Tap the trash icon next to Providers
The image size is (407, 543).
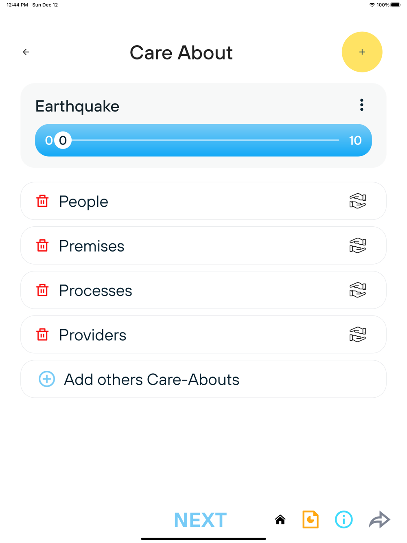tap(42, 335)
